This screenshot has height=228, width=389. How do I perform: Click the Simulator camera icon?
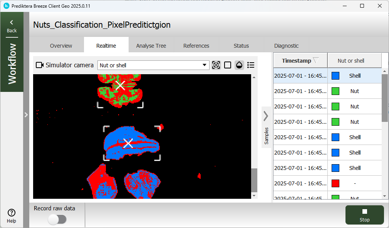click(40, 65)
